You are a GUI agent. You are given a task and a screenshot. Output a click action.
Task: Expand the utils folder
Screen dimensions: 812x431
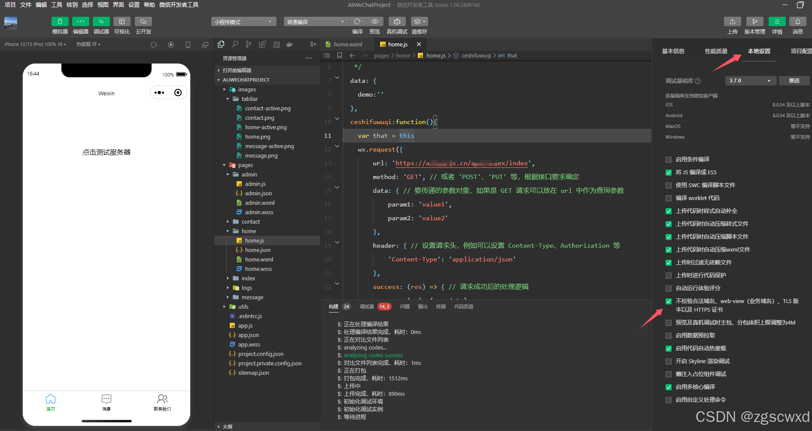tap(243, 307)
